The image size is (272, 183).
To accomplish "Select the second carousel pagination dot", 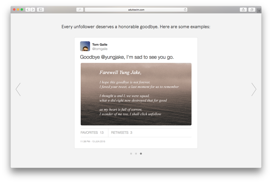I will [x=136, y=154].
